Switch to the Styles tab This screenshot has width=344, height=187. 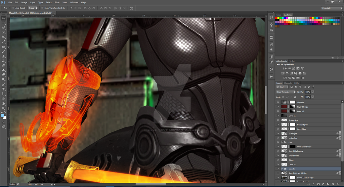[x=292, y=61]
